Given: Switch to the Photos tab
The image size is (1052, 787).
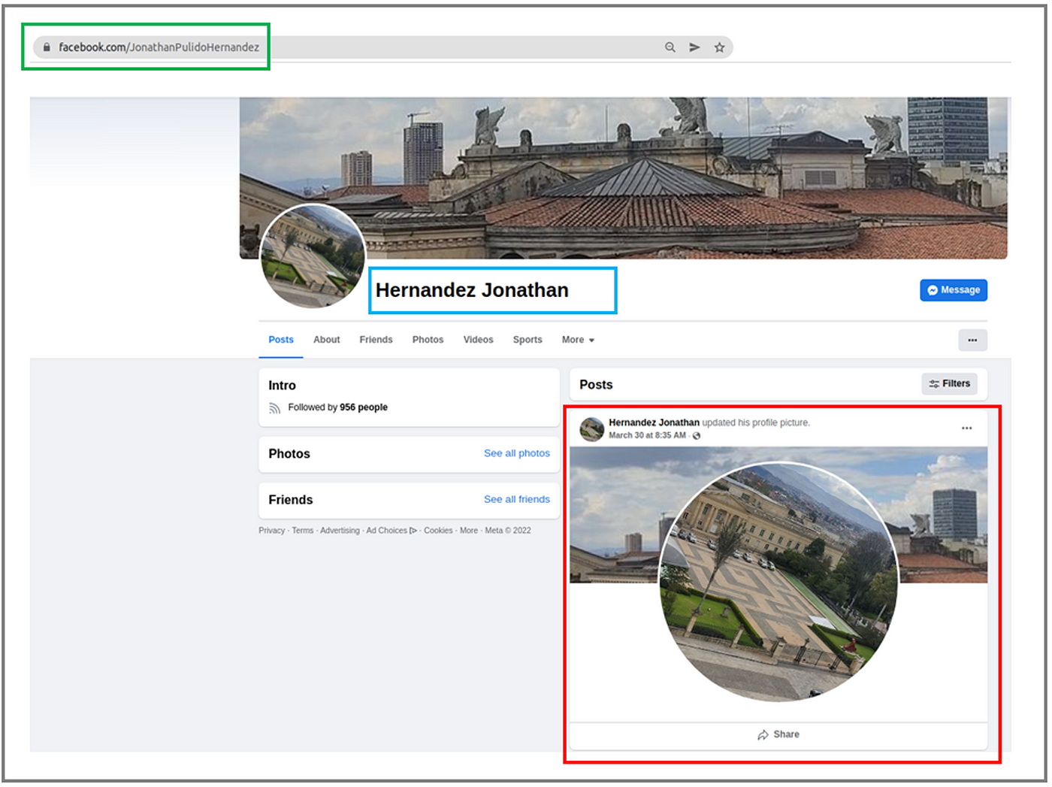Looking at the screenshot, I should (428, 340).
